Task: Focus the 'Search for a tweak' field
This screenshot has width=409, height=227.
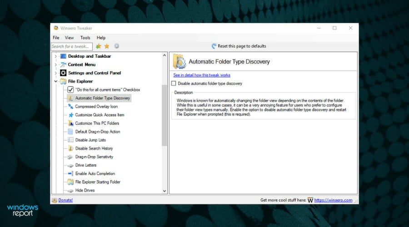Action: [x=71, y=46]
